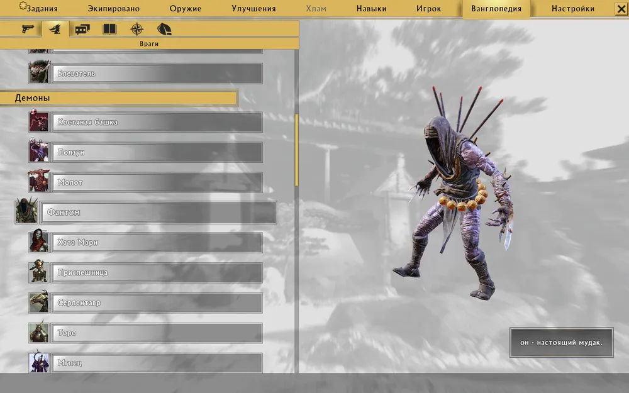Image resolution: width=629 pixels, height=393 pixels.
Task: Open the pistol weapons category icon
Action: point(28,29)
